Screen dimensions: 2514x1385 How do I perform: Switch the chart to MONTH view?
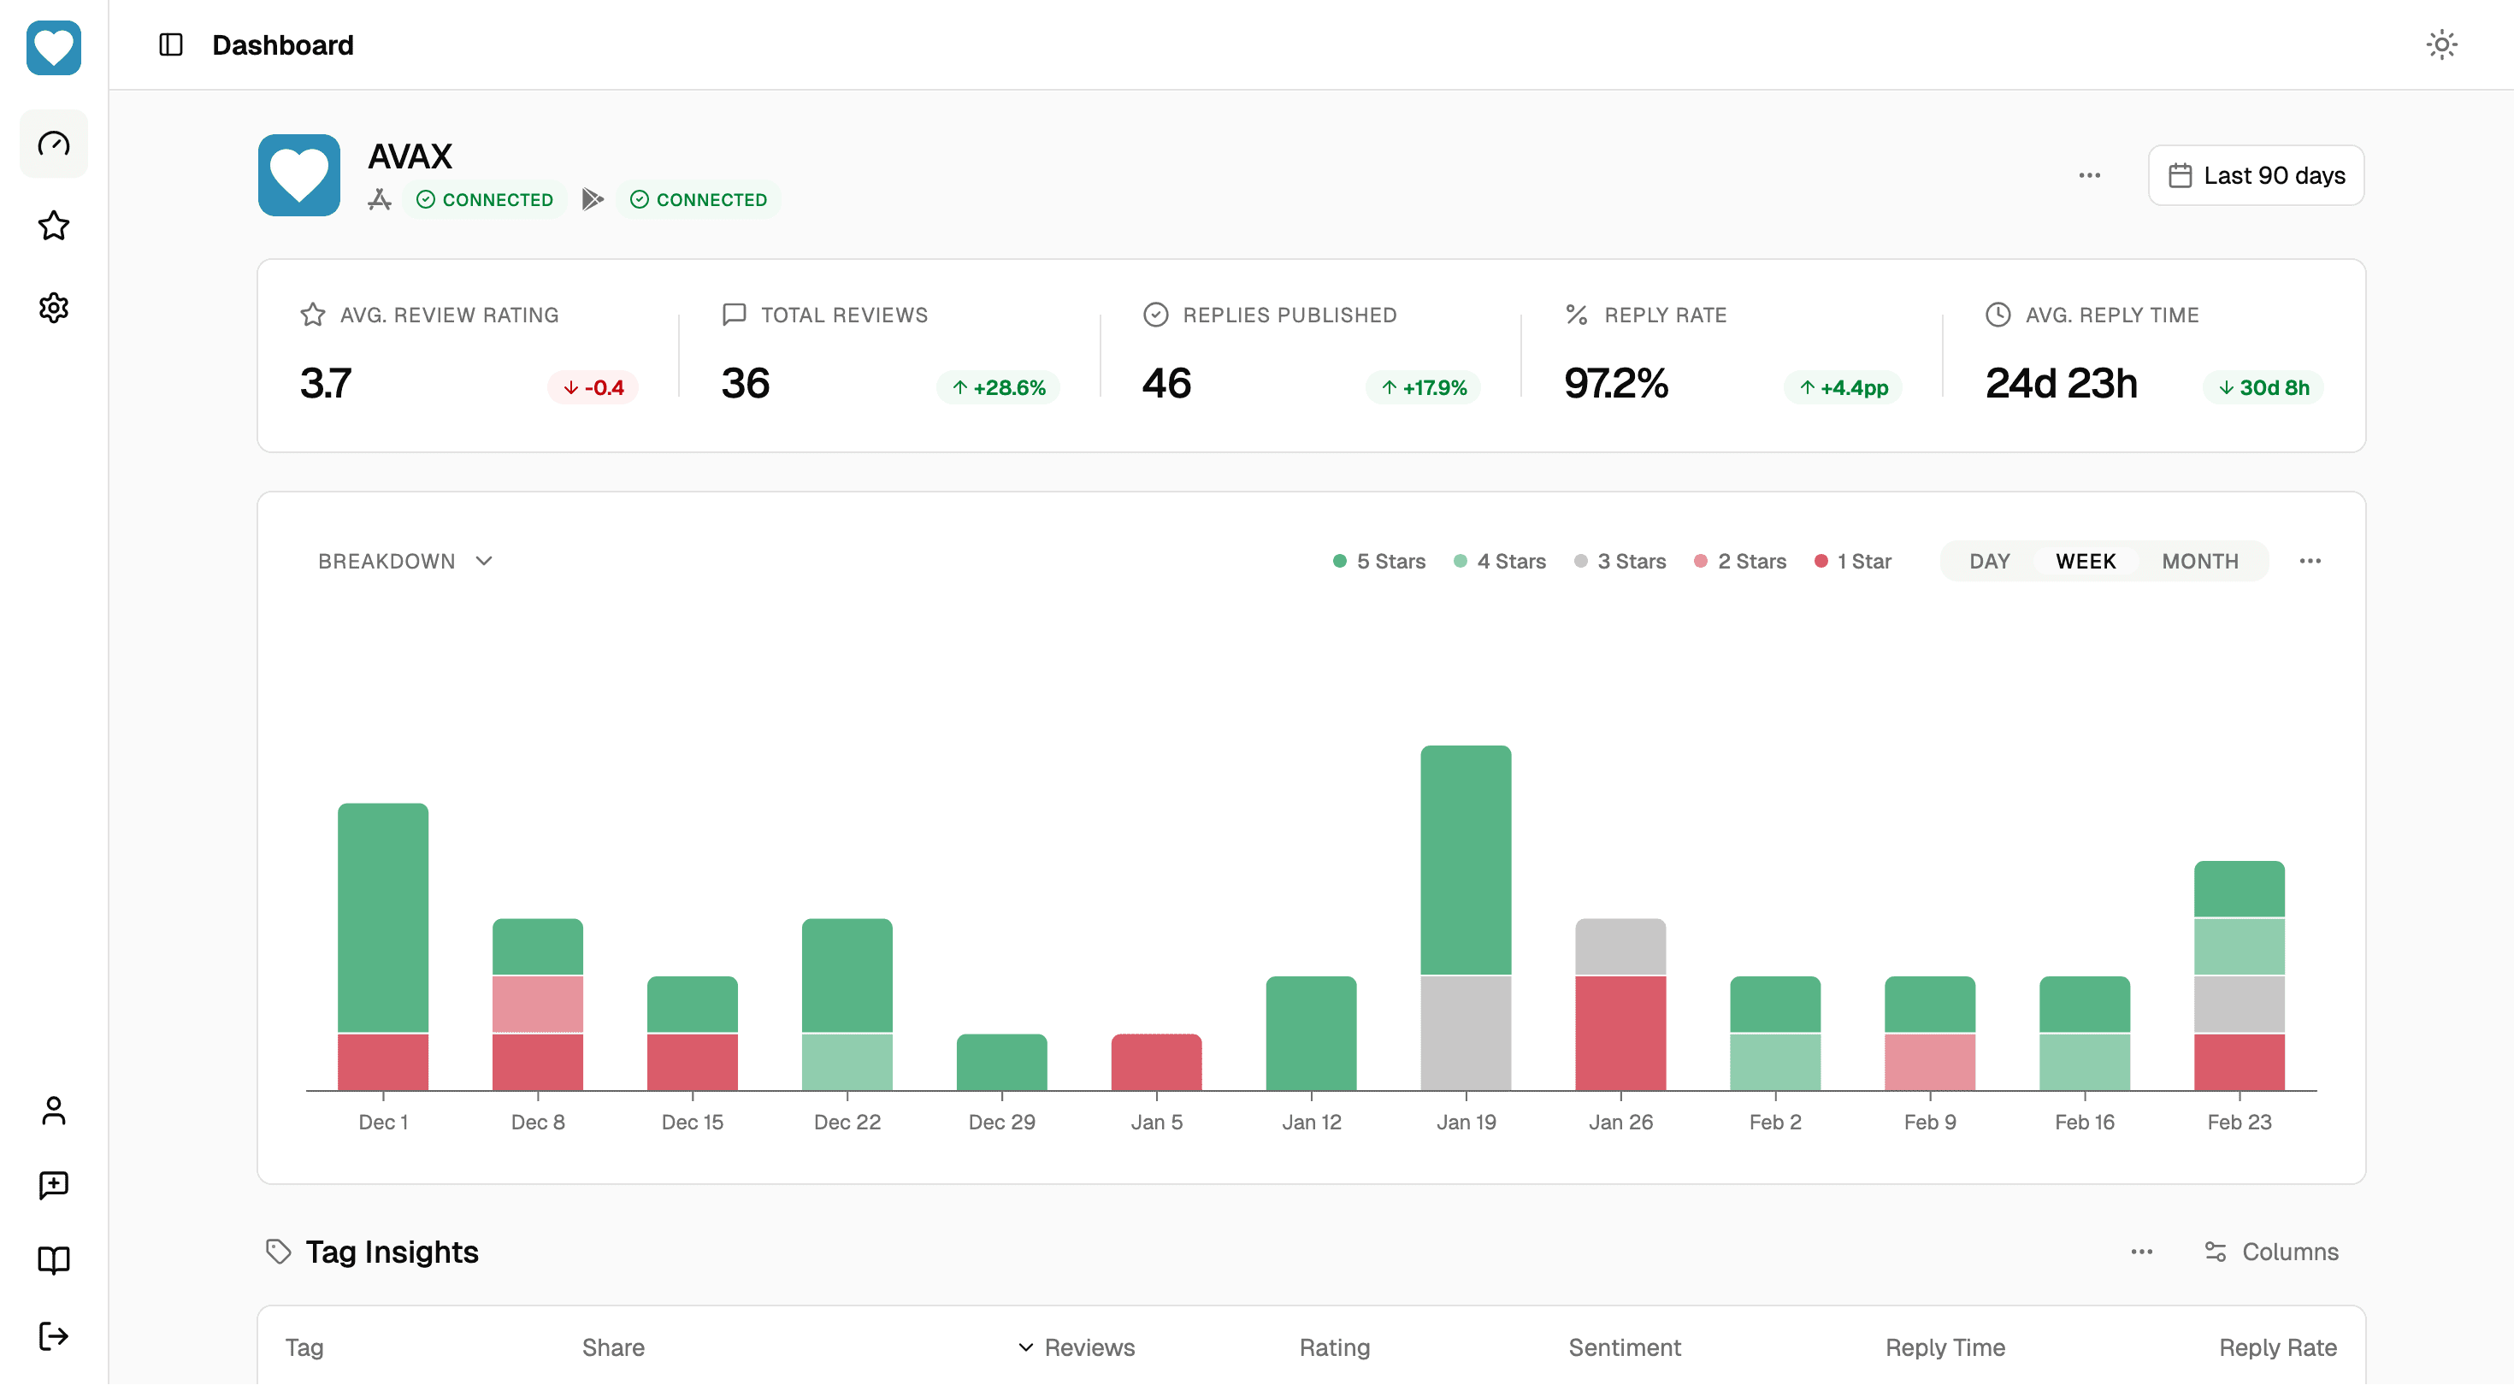coord(2198,561)
